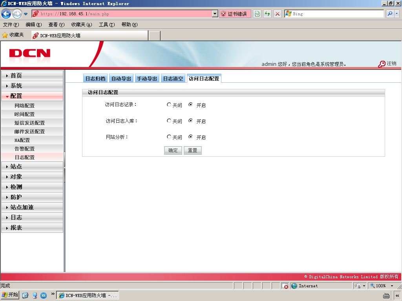Image resolution: width=402 pixels, height=301 pixels.
Task: Click the 注销 logout link
Action: point(391,63)
